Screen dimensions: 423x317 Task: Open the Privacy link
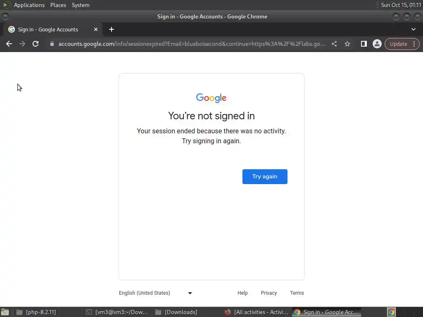[269, 293]
